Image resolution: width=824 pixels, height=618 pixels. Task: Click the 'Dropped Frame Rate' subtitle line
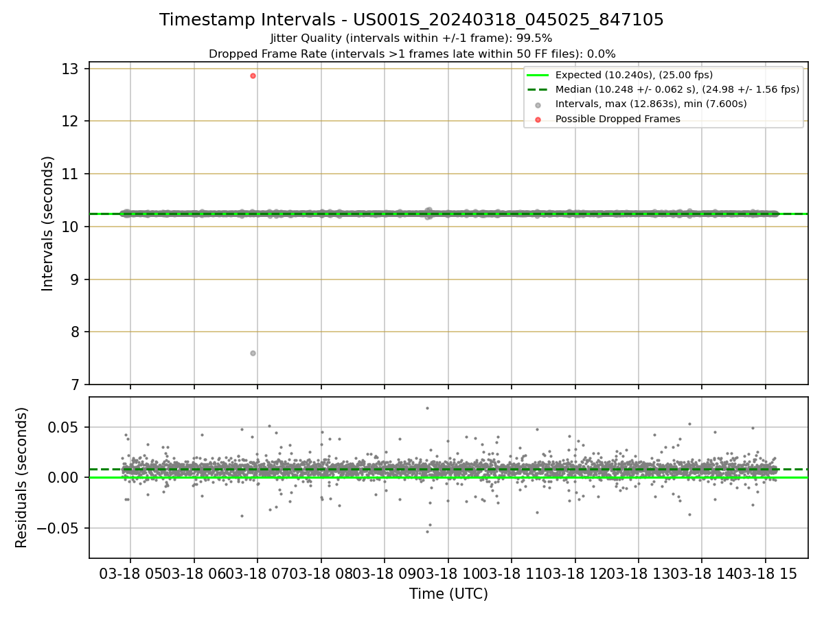(412, 54)
